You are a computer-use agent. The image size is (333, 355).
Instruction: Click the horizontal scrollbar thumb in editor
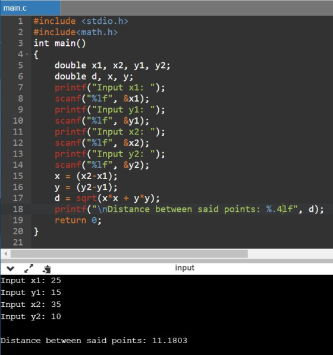pyautogui.click(x=129, y=254)
